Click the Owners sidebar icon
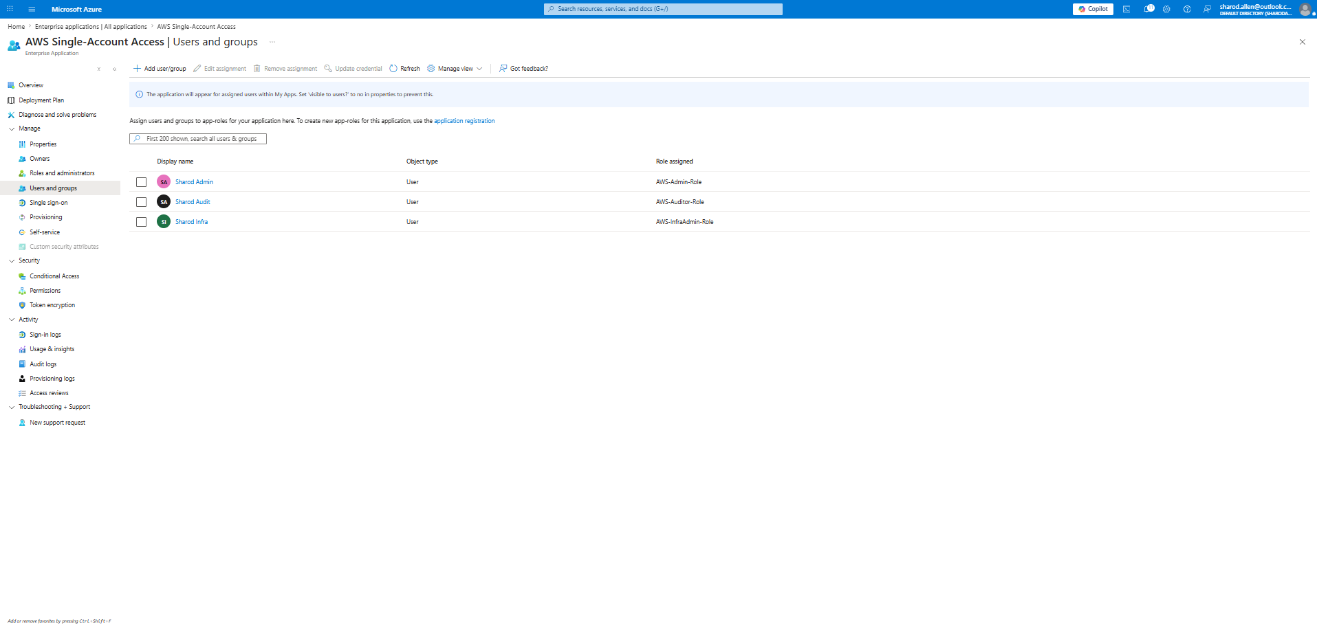The width and height of the screenshot is (1317, 624). coord(22,159)
